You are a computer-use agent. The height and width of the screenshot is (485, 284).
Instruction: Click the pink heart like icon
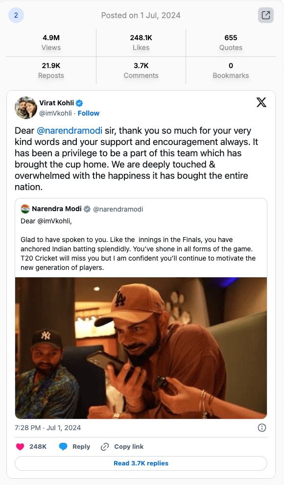[20, 447]
